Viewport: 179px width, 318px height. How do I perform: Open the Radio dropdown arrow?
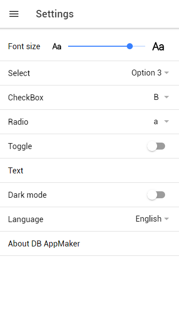167,121
